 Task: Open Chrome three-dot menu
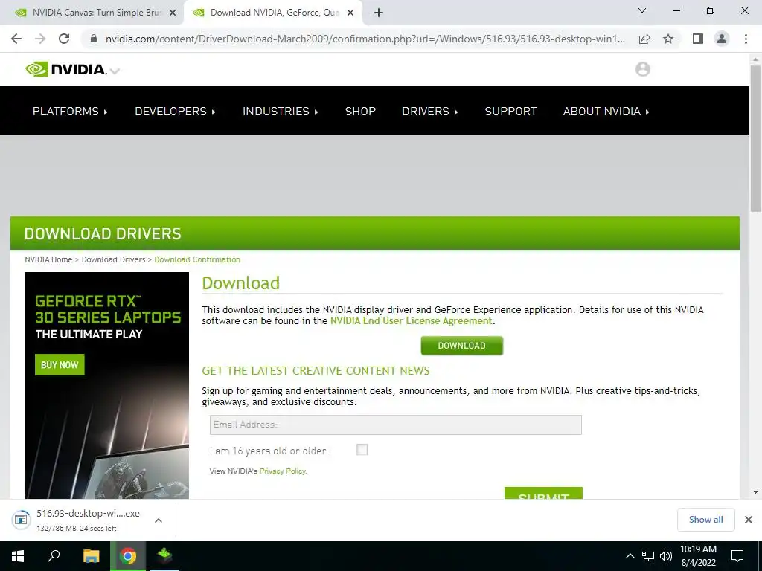click(x=746, y=39)
